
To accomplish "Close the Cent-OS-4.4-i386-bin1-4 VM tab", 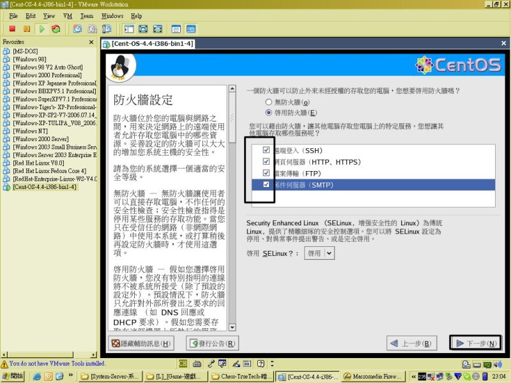I will 503,43.
